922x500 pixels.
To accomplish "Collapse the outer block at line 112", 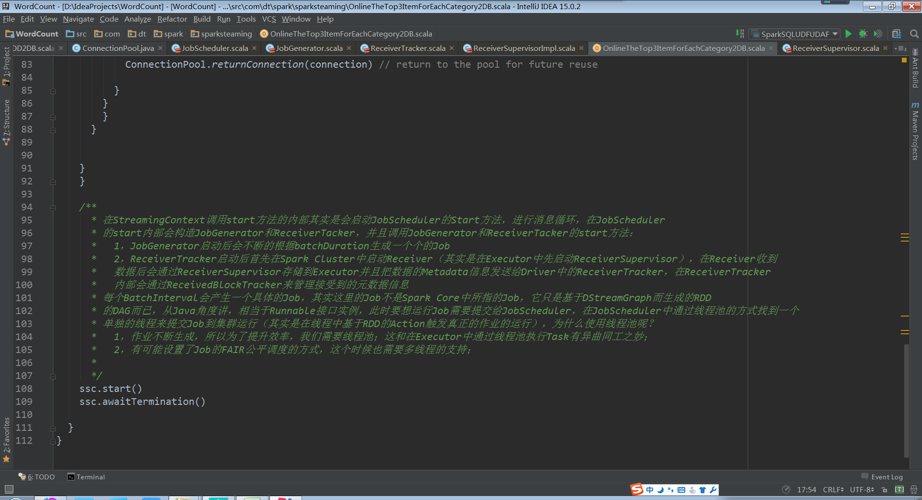I will pyautogui.click(x=53, y=441).
